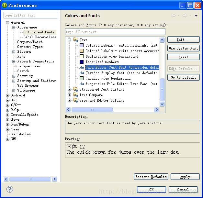The width and height of the screenshot is (203, 198).
Task: Collapse the Java category in the fonts tree
Action: pos(70,40)
